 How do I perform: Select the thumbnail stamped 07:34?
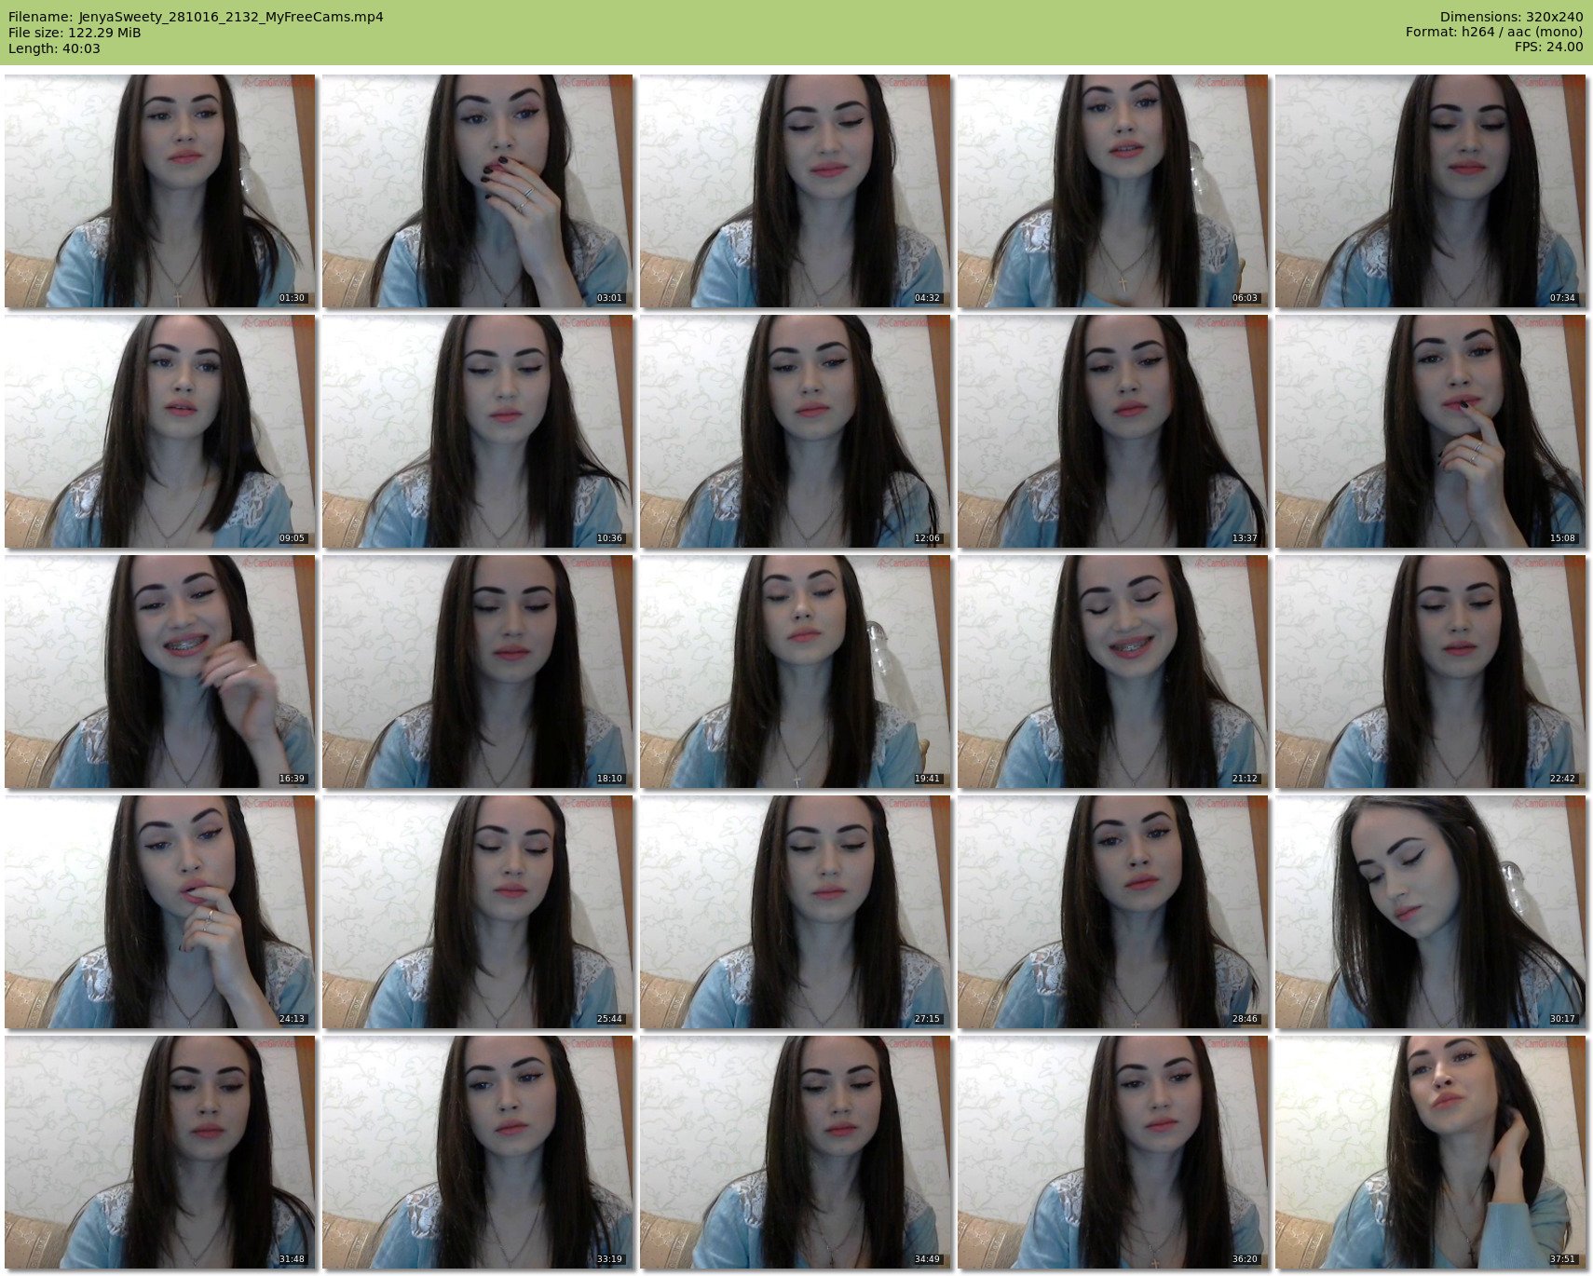1430,191
